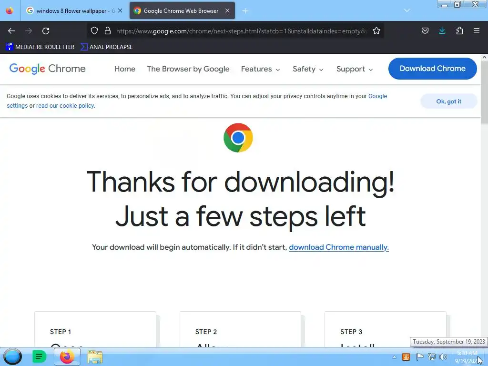Open Action Center flag icon
Screen dimensions: 488x366
click(419, 357)
